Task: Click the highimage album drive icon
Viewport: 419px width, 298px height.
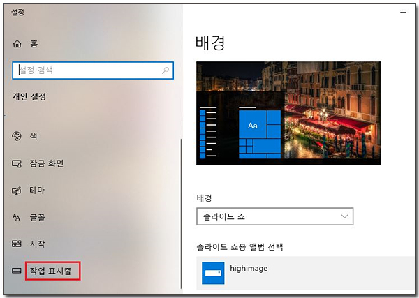Action: (x=213, y=273)
